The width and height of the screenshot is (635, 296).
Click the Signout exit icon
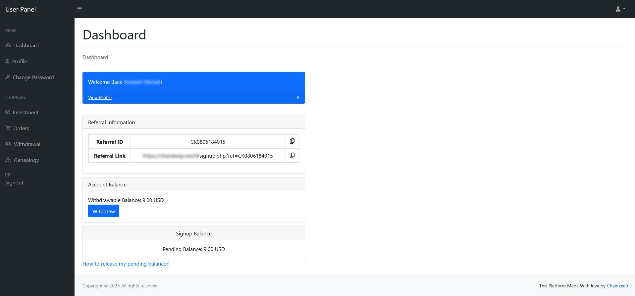click(8, 174)
